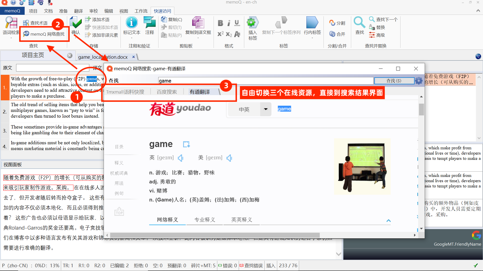483x271 pixels.
Task: Close the game_localization.docx tab
Action: (x=134, y=57)
